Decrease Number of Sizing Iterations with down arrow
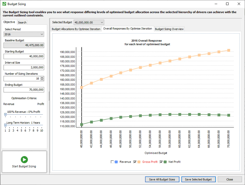This screenshot has width=245, height=185. (42, 79)
